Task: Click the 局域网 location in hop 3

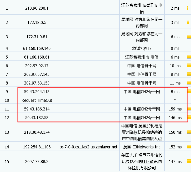Action: (142, 37)
